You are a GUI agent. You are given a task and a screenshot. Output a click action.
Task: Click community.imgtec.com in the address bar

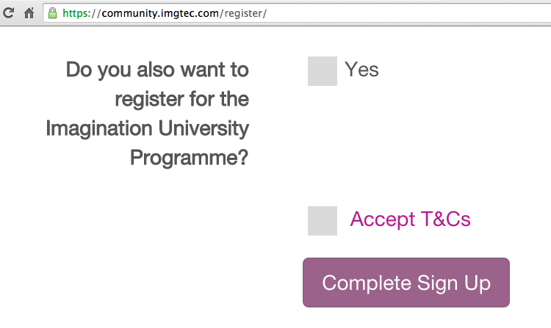159,12
